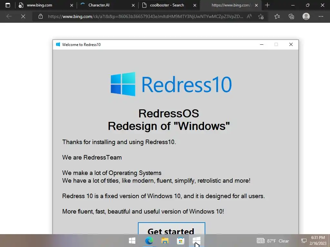Restore down the Edge browser window
Image resolution: width=330 pixels, height=247 pixels.
[x=308, y=5]
